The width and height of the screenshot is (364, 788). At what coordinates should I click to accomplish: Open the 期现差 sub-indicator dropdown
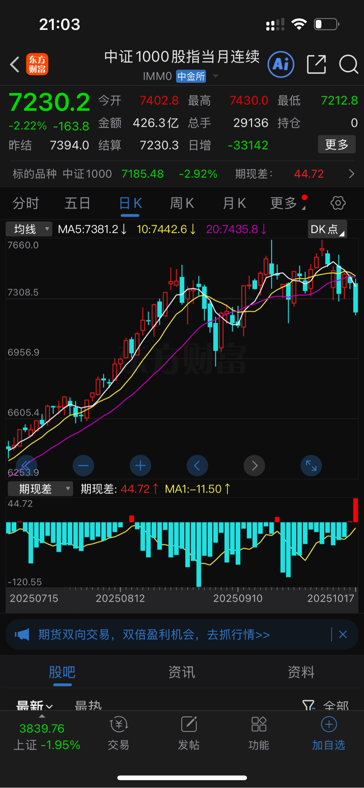[40, 489]
